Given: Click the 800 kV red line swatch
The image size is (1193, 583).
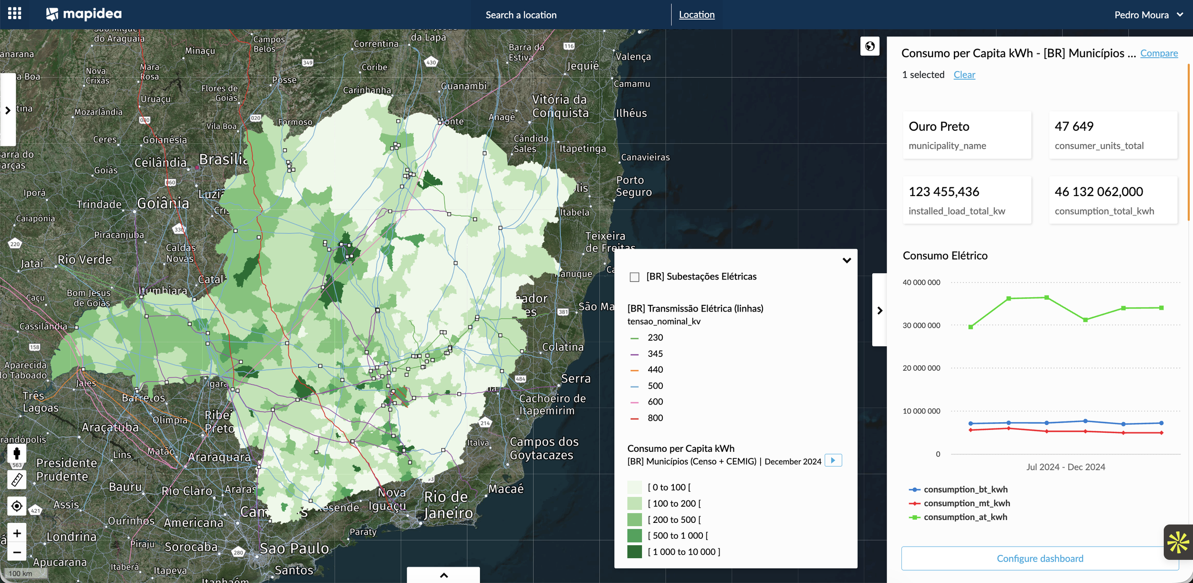Looking at the screenshot, I should [x=634, y=419].
